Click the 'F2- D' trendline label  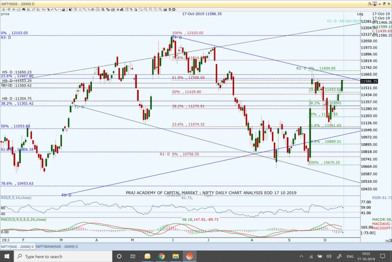[79, 107]
